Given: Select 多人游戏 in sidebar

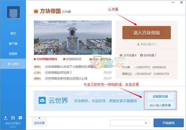Looking at the screenshot, I should pyautogui.click(x=13, y=64).
